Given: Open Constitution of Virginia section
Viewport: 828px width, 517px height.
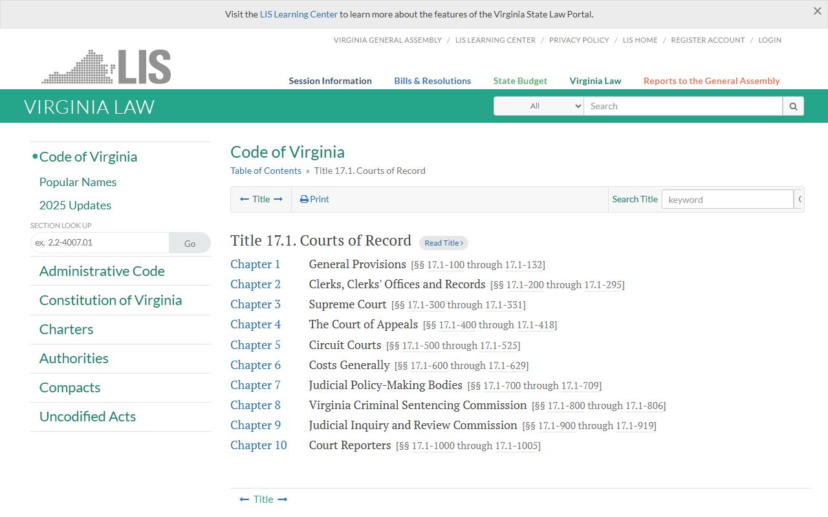Looking at the screenshot, I should 111,301.
